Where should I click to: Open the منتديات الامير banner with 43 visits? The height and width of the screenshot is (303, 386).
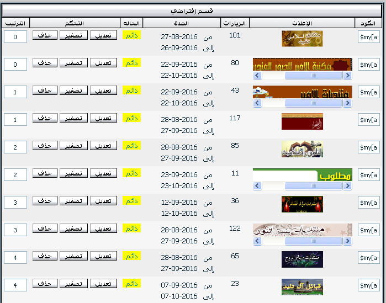pyautogui.click(x=303, y=92)
